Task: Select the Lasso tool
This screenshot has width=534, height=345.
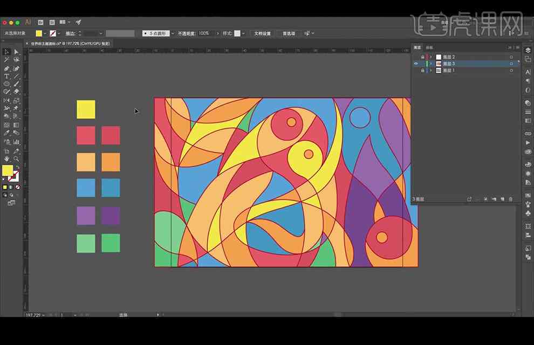Action: (x=16, y=59)
